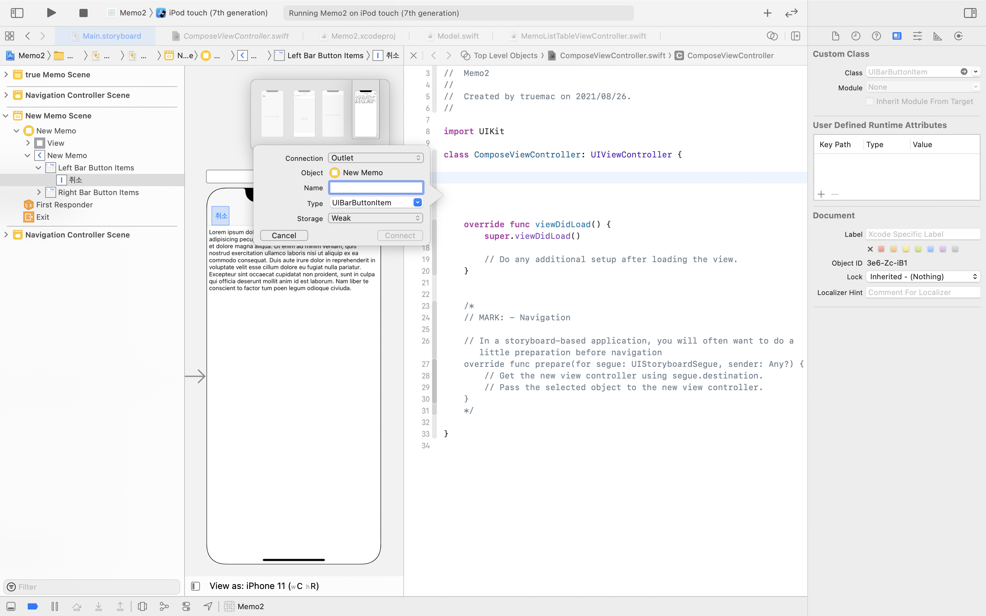
Task: Switch to MemoListTableViewController.swift tab
Action: 583,36
